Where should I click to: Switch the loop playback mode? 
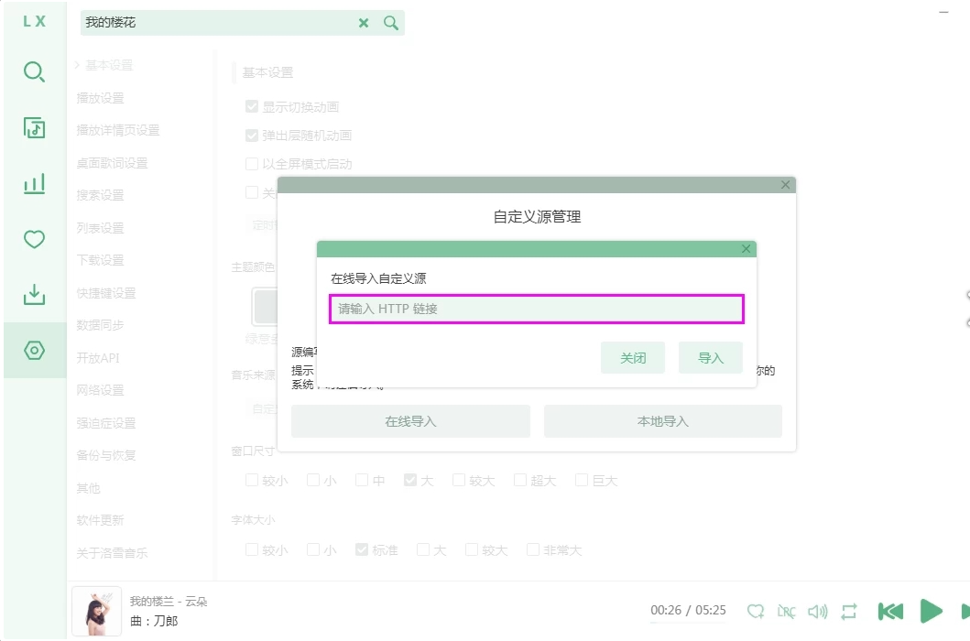(x=849, y=611)
